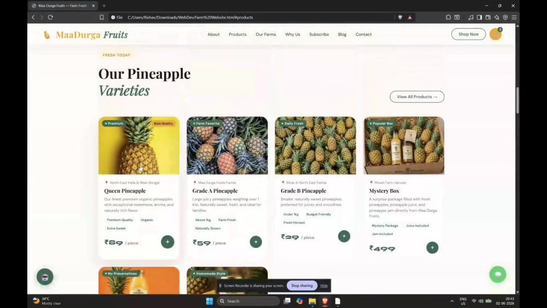Click the Shop Now button

(x=469, y=34)
